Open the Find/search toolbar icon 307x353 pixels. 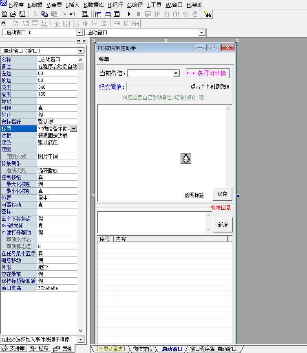pos(85,14)
